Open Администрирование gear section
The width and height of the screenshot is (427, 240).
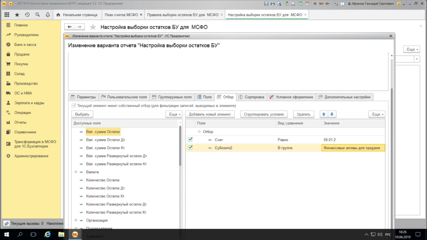[x=31, y=156]
